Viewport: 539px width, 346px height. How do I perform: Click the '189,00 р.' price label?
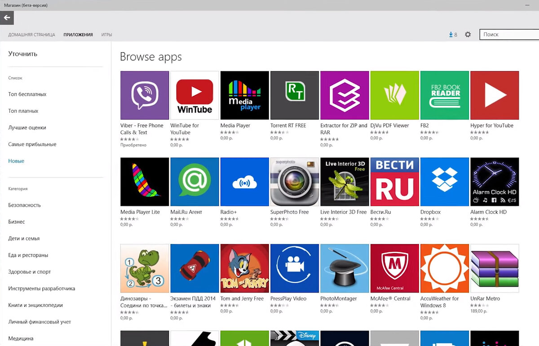478,311
